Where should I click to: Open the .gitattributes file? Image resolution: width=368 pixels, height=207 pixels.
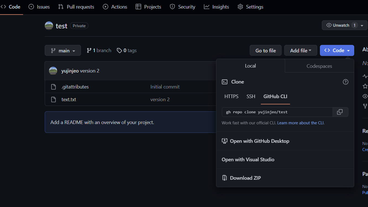(x=75, y=87)
